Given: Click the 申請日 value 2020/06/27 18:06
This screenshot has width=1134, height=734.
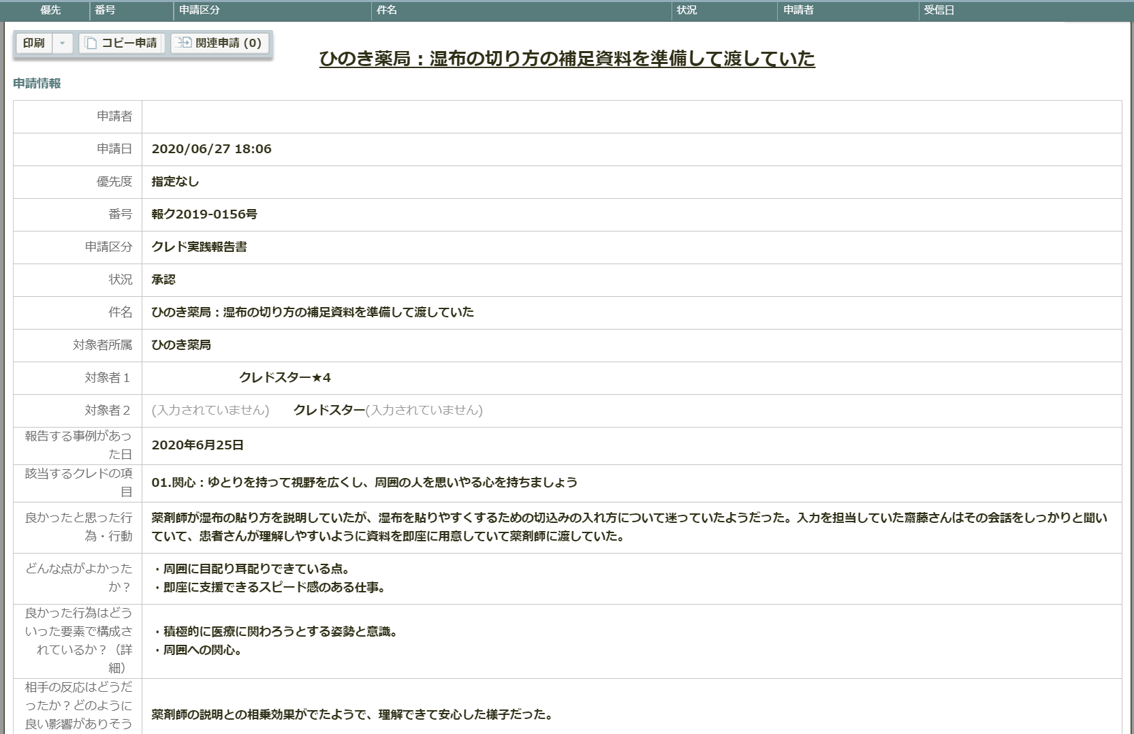Looking at the screenshot, I should pos(211,149).
